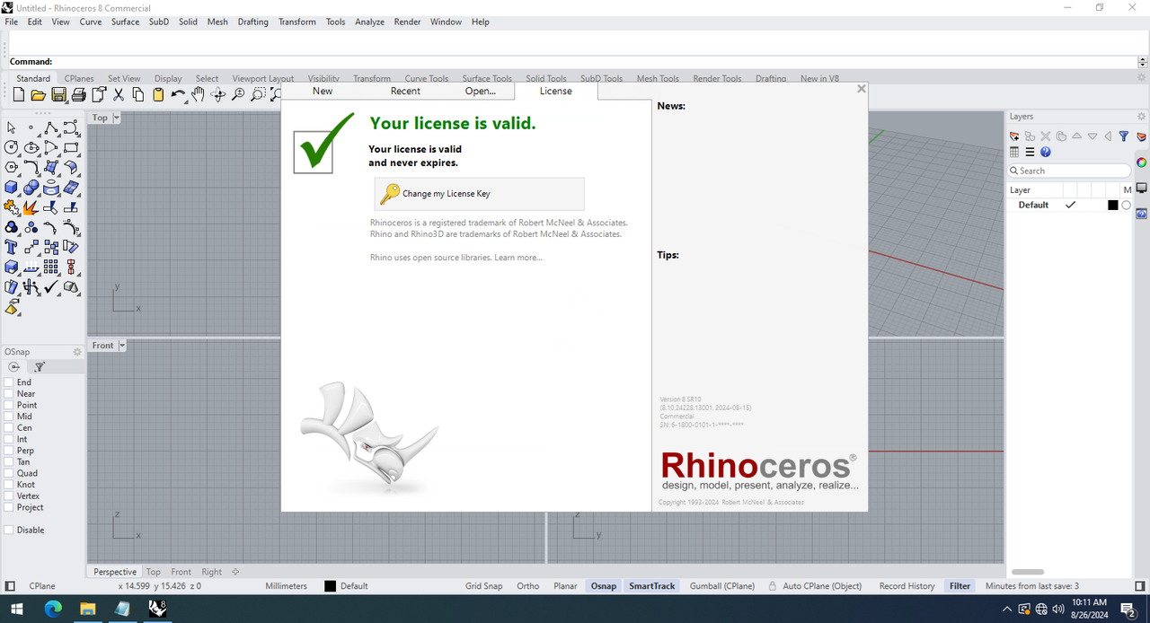Click the Default layer black color swatch

pyautogui.click(x=1113, y=206)
